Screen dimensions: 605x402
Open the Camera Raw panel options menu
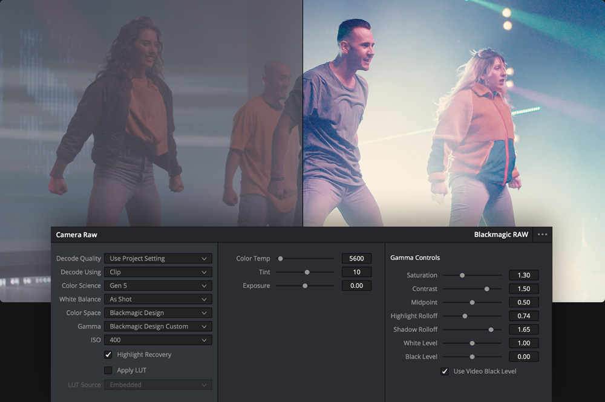pyautogui.click(x=542, y=235)
